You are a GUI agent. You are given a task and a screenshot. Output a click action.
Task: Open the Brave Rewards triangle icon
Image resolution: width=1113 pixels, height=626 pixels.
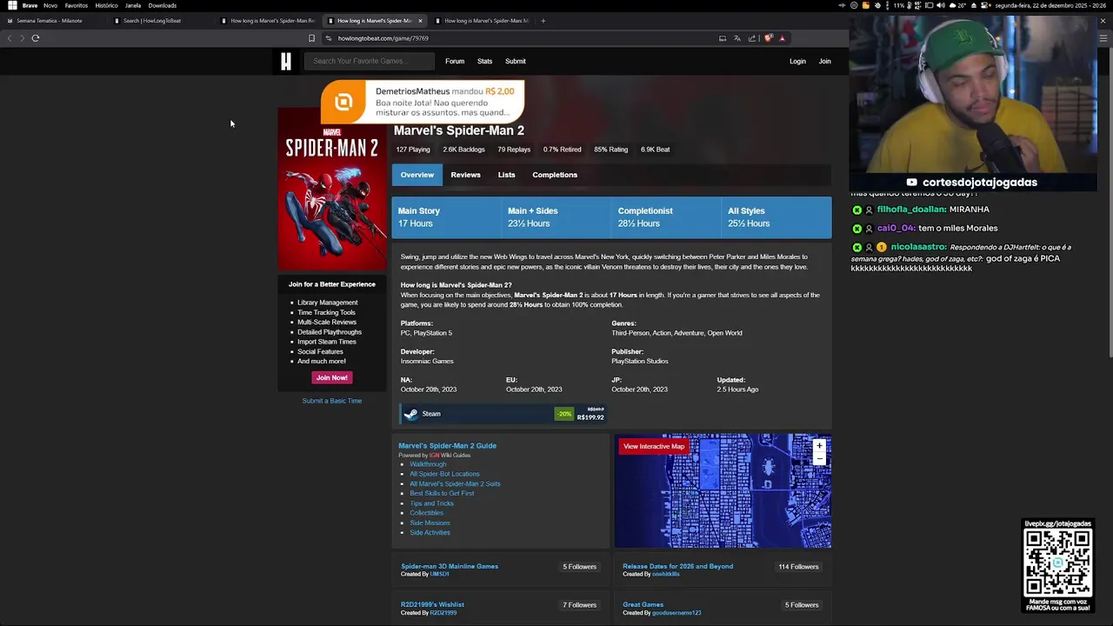pyautogui.click(x=782, y=38)
